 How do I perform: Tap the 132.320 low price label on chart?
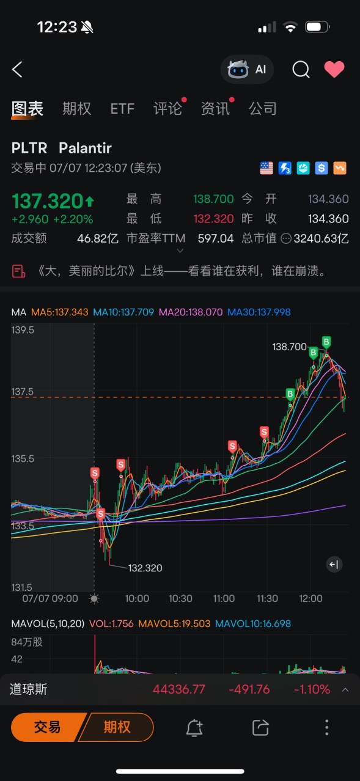click(145, 568)
